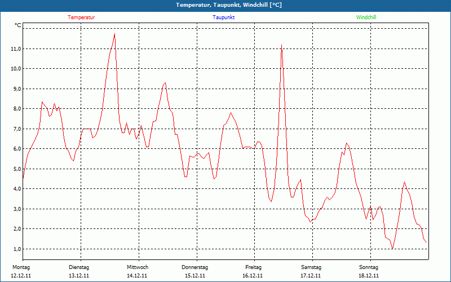Click the green Windchill legend label
The width and height of the screenshot is (451, 282).
coord(366,17)
